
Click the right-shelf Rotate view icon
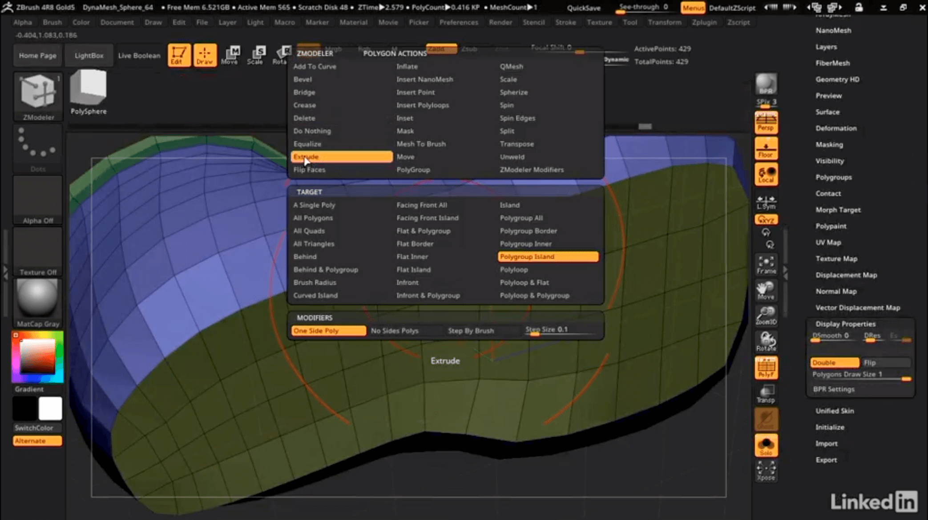[766, 342]
